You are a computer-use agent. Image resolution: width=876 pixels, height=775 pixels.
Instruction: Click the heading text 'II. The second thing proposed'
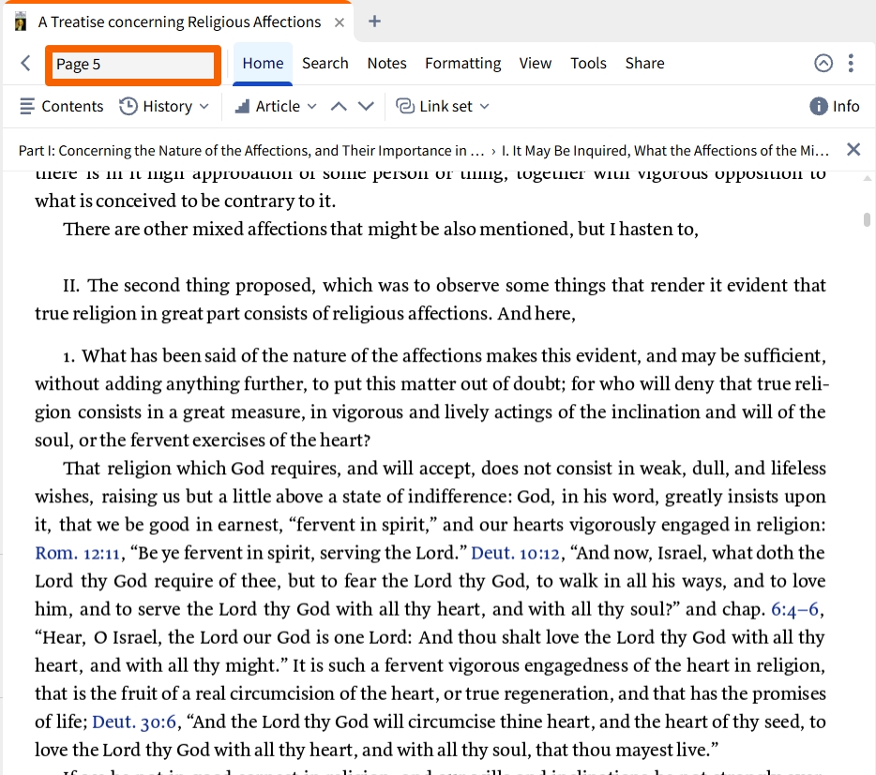189,285
